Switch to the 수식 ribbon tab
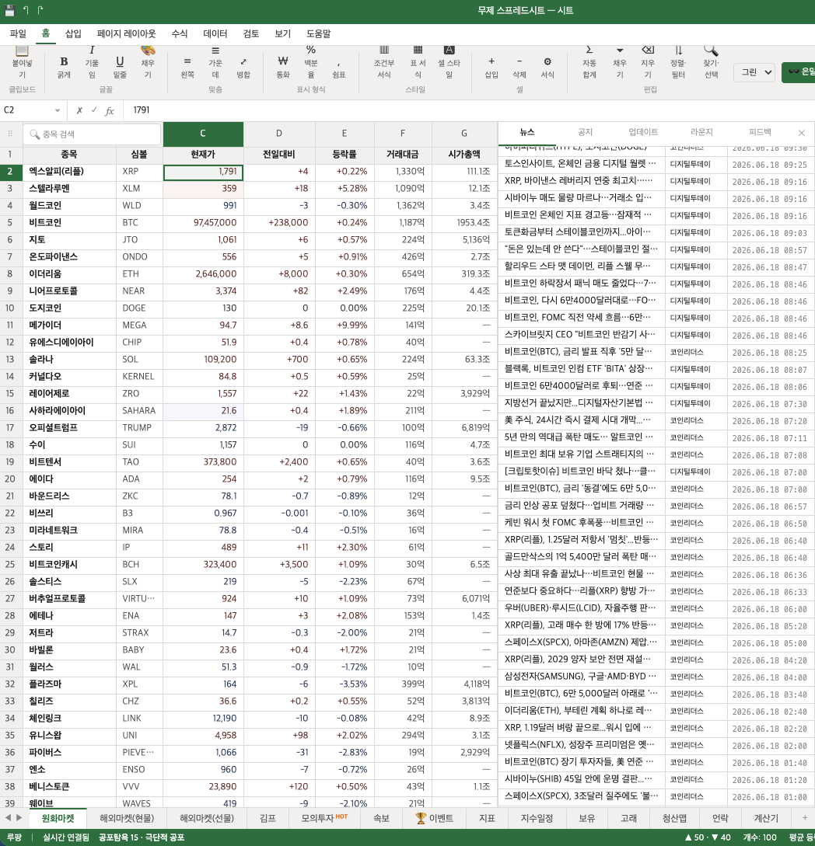This screenshot has width=815, height=846. tap(180, 33)
